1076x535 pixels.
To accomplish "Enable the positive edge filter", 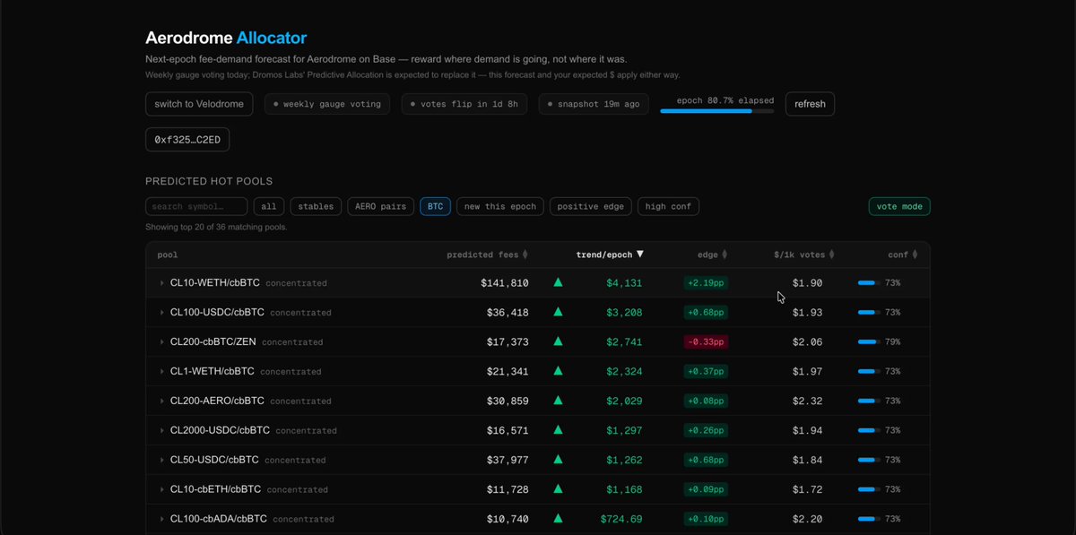I will [590, 206].
